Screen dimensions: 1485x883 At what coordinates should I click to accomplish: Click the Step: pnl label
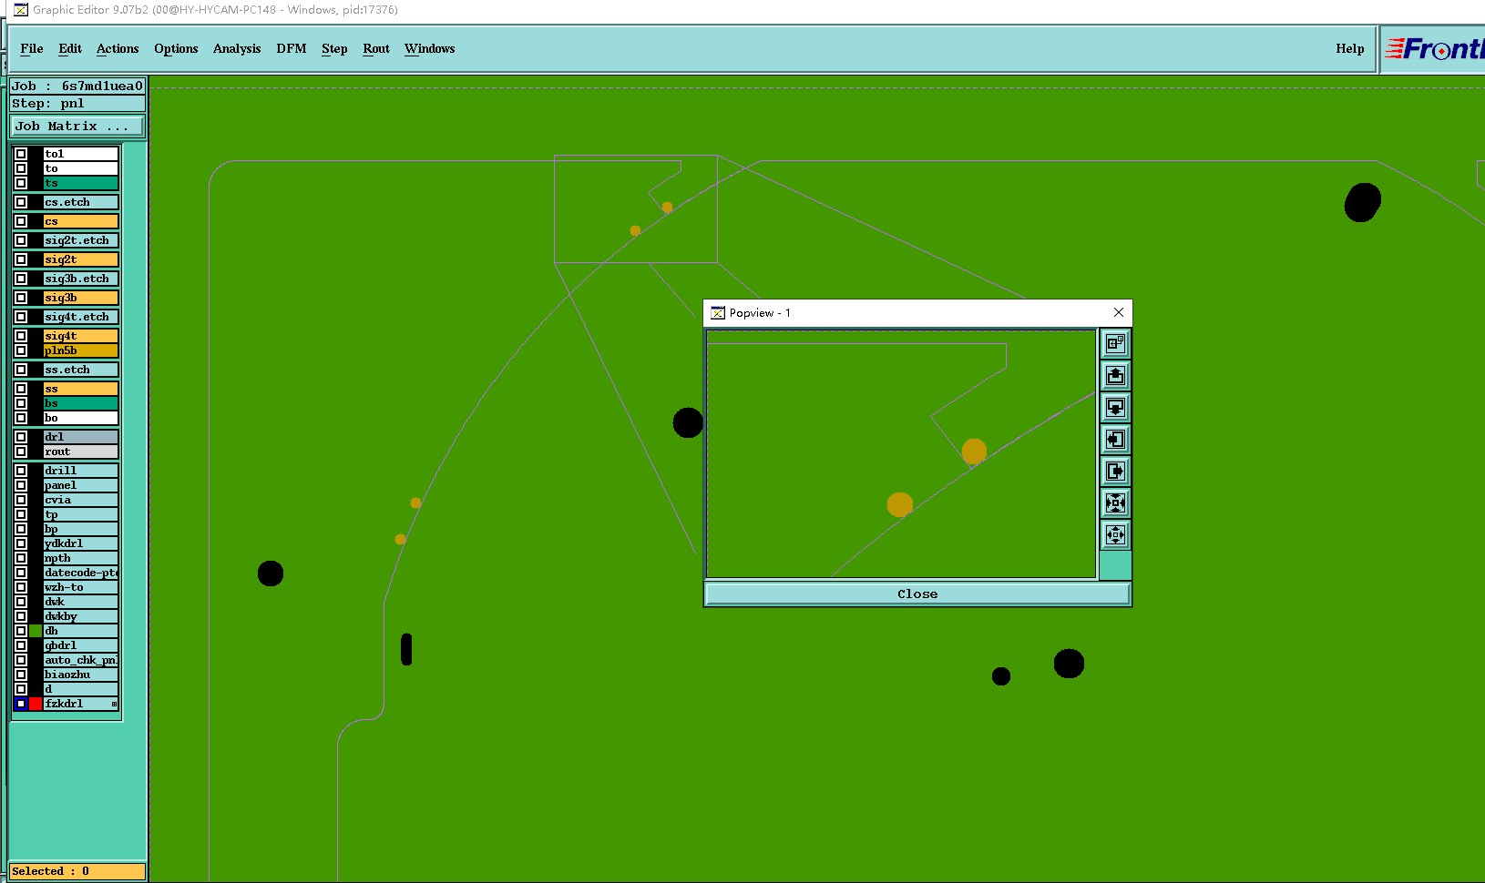click(x=77, y=104)
